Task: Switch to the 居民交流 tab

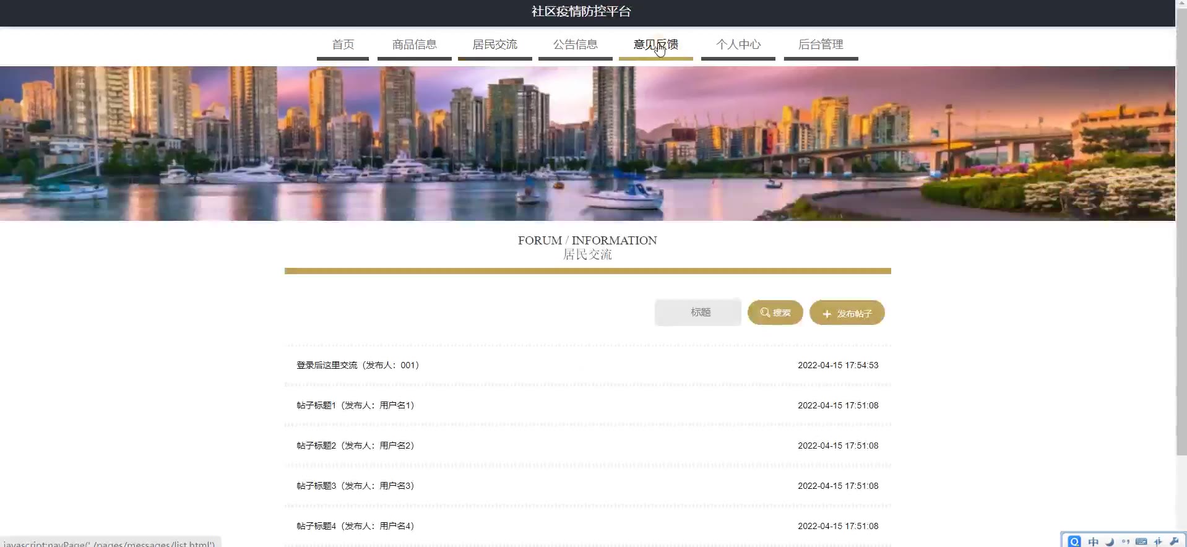Action: pyautogui.click(x=494, y=45)
